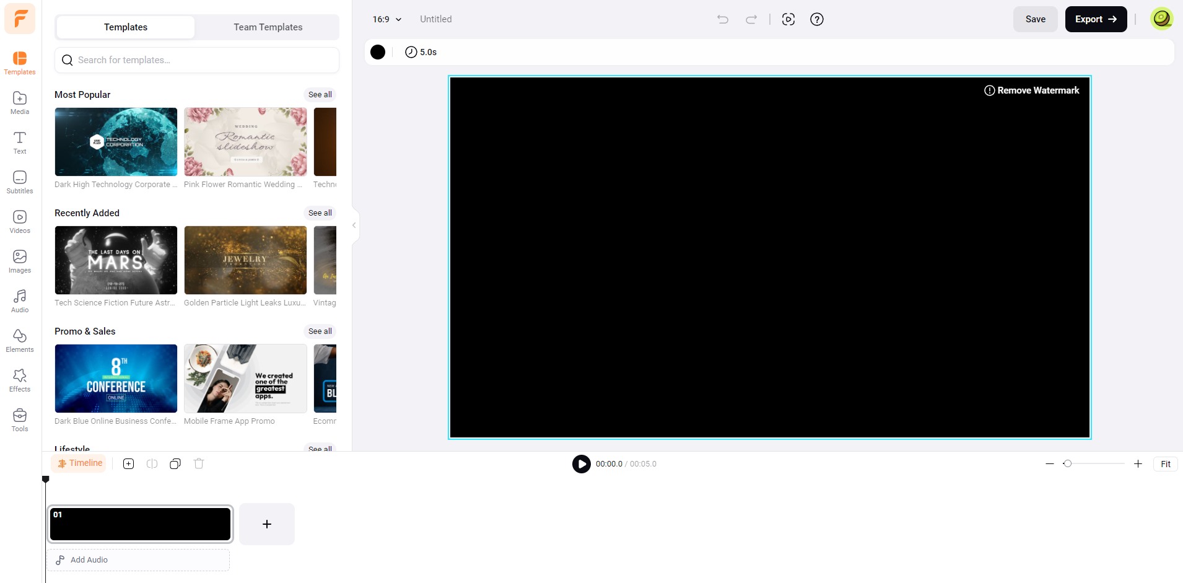Toggle the Timeline mode button
This screenshot has height=583, width=1183.
click(x=79, y=463)
